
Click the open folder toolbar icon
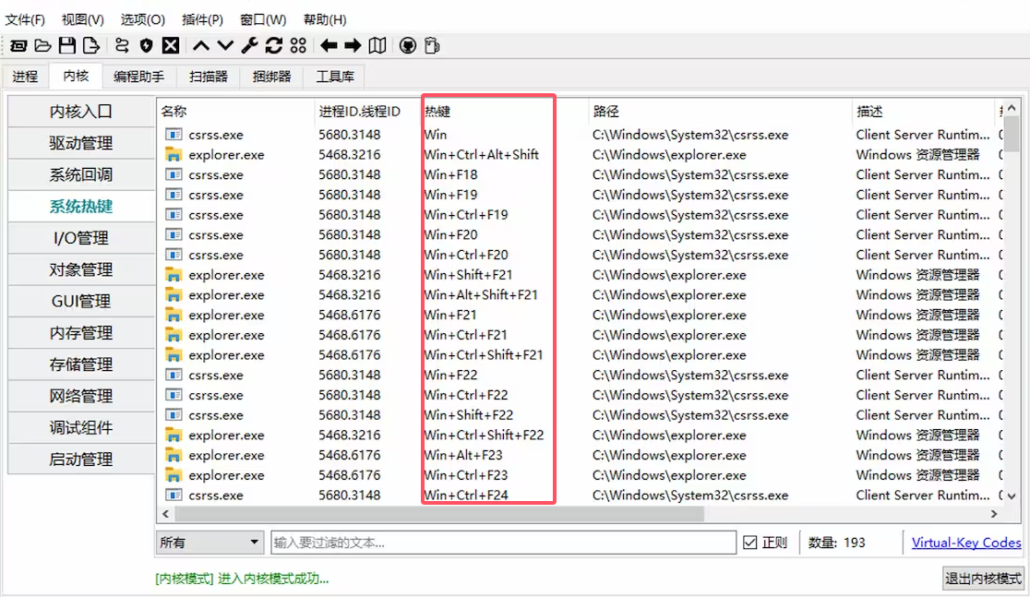tap(42, 45)
